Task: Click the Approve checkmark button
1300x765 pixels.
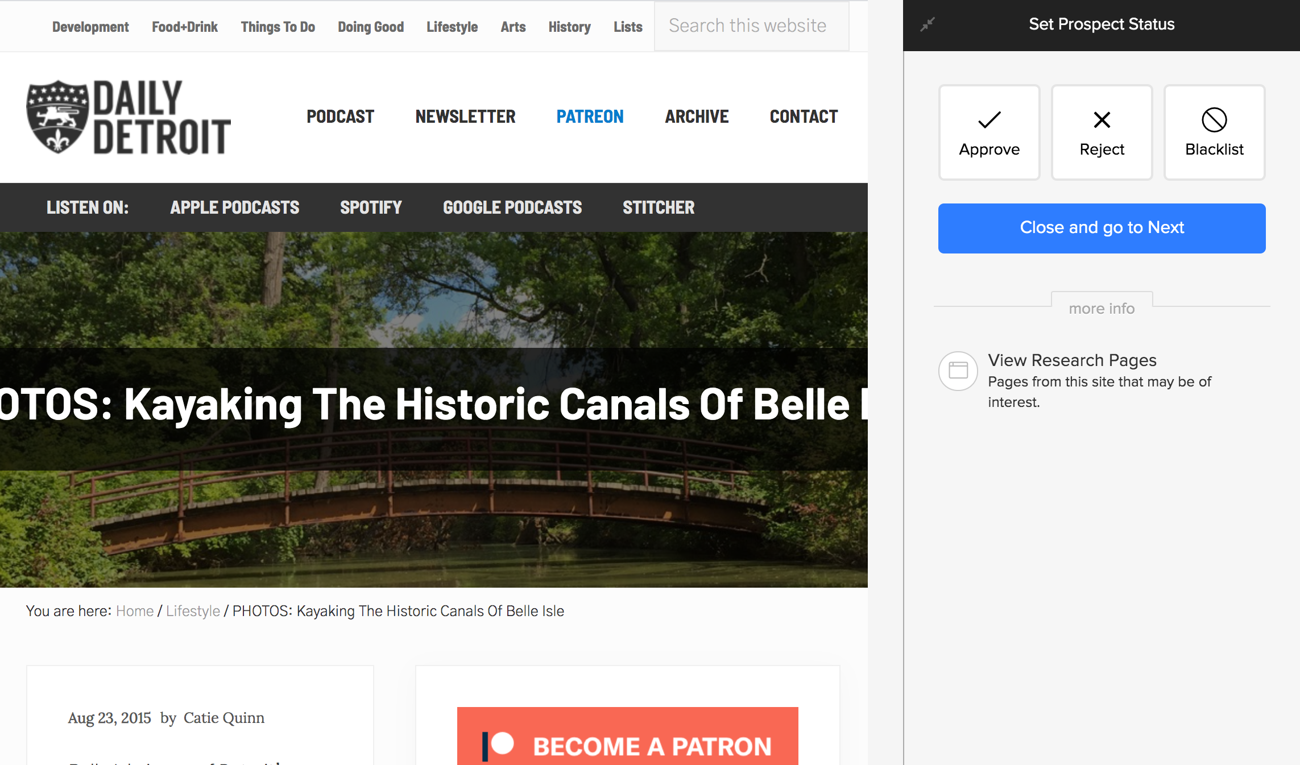Action: pos(989,132)
